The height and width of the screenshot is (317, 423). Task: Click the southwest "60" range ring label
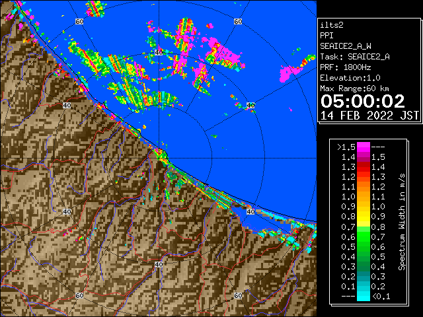(x=79, y=295)
